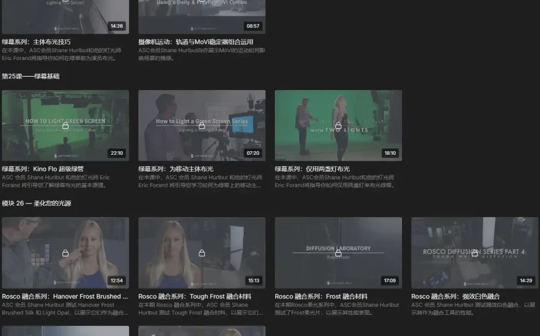The height and width of the screenshot is (336, 540).
Task: Click description under Kino Flo 超级绿管
Action: coord(56,181)
